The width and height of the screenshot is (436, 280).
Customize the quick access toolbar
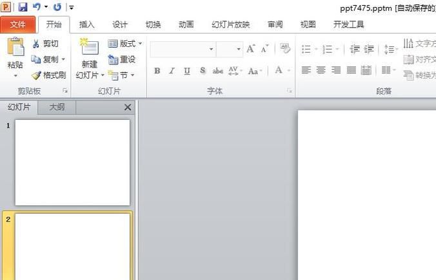tap(72, 8)
